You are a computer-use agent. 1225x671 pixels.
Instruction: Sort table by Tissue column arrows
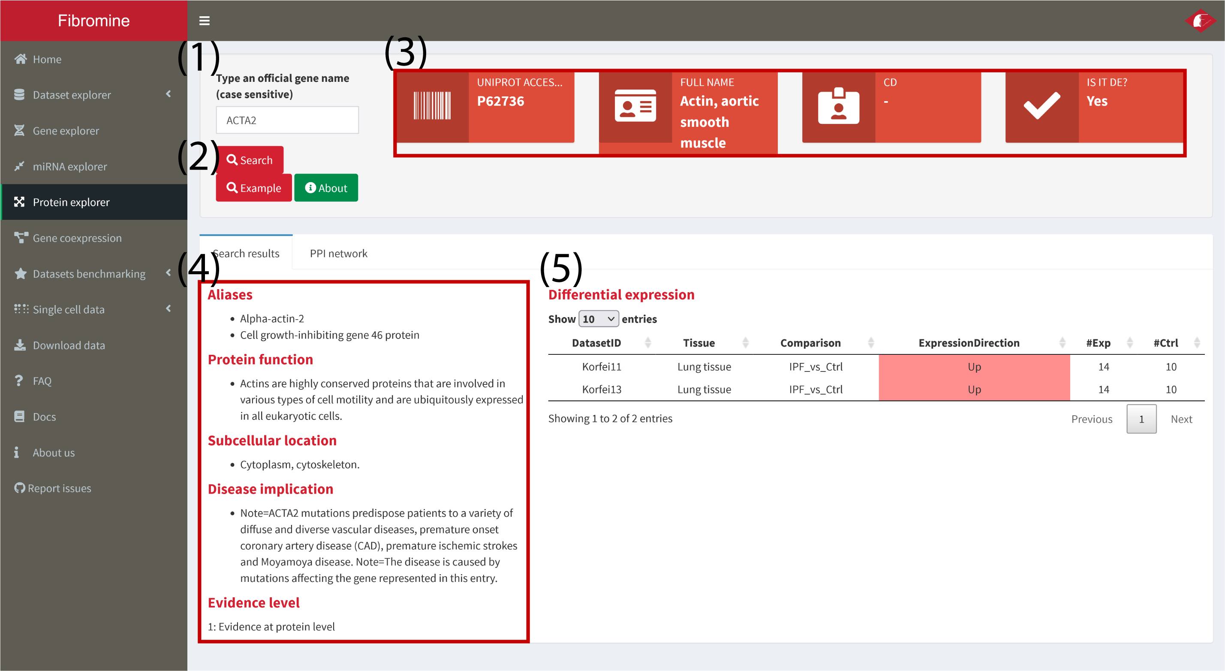click(745, 343)
